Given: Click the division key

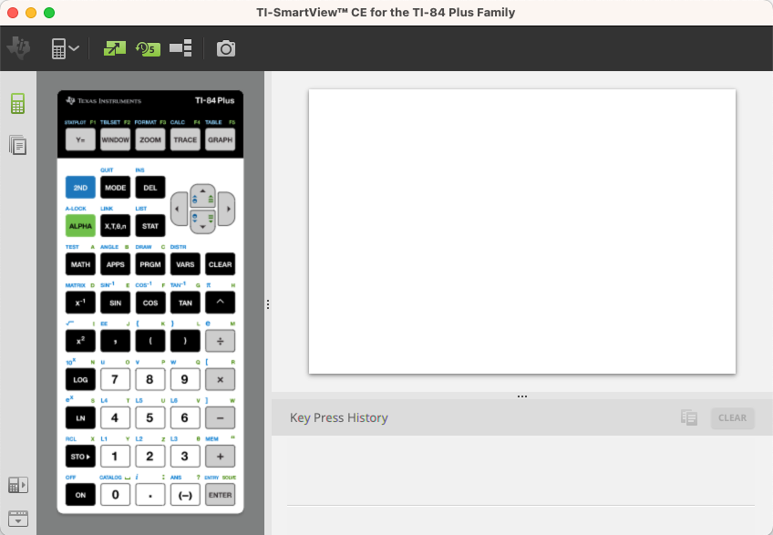Looking at the screenshot, I should pyautogui.click(x=221, y=341).
